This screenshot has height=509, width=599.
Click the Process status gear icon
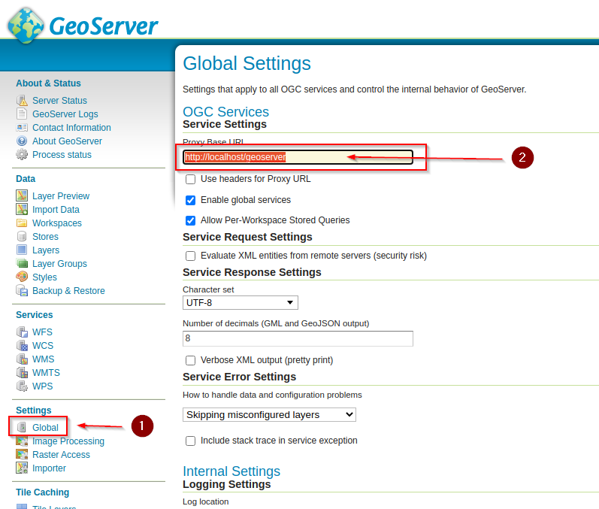point(22,154)
